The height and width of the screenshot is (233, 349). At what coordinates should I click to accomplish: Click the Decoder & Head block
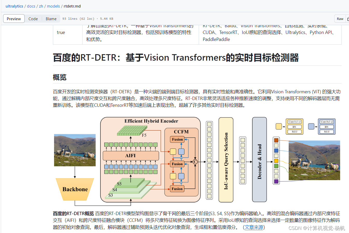click(x=259, y=160)
